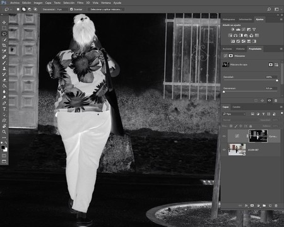The width and height of the screenshot is (284, 227).
Task: Select the Move tool
Action: pos(4,22)
